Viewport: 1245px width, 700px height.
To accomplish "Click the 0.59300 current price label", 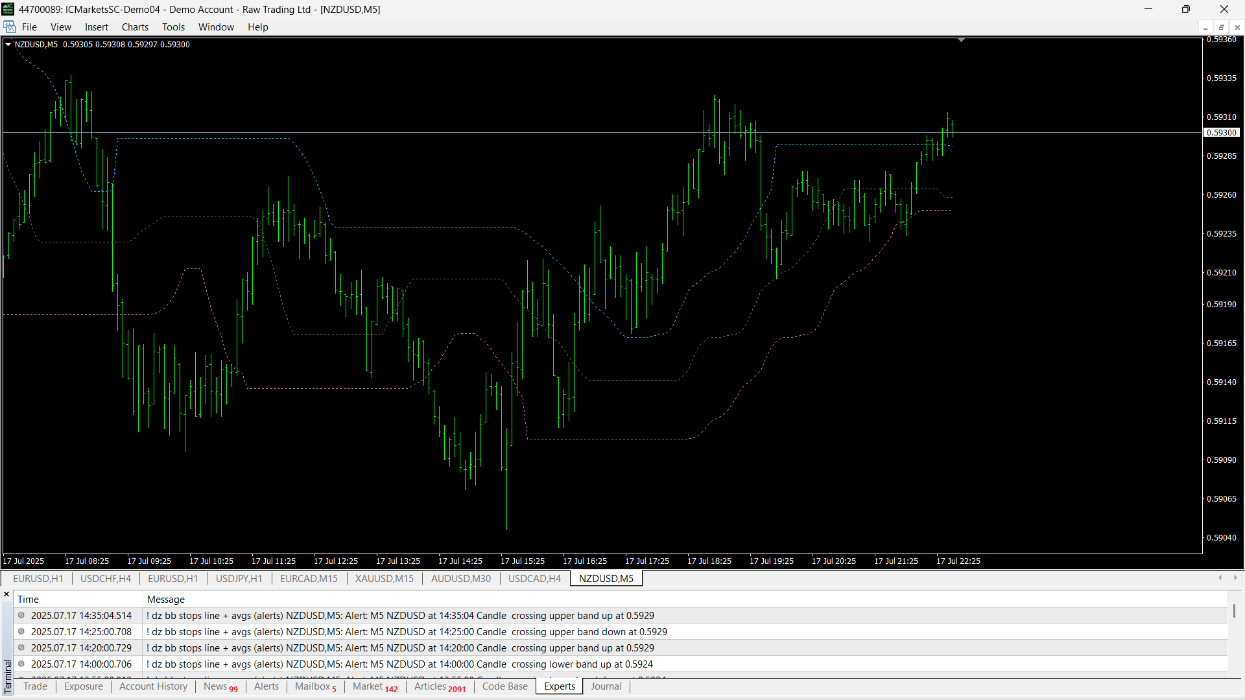I will 1222,132.
